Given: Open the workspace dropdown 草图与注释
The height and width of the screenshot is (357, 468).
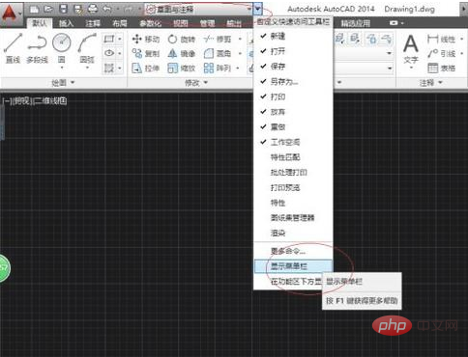Looking at the screenshot, I should [x=198, y=10].
